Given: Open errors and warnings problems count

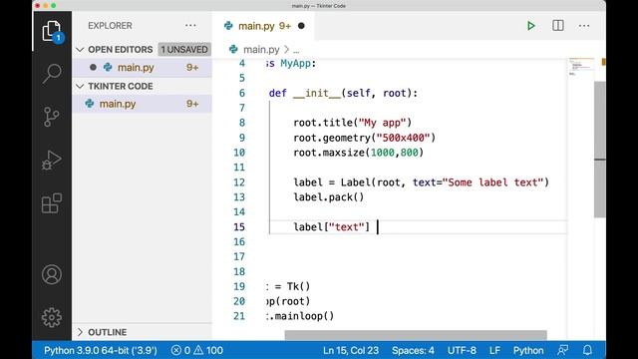Looking at the screenshot, I should coord(197,350).
